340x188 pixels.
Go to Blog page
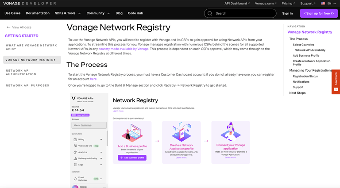pyautogui.click(x=119, y=13)
